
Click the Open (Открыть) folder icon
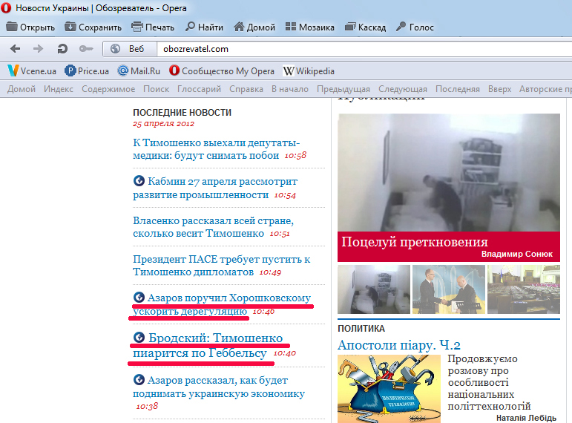click(12, 27)
